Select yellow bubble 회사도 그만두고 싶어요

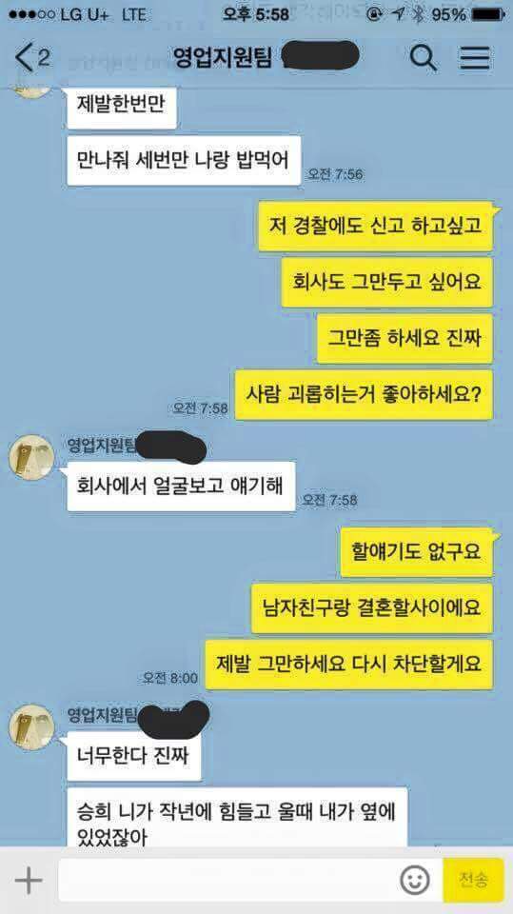click(x=387, y=282)
